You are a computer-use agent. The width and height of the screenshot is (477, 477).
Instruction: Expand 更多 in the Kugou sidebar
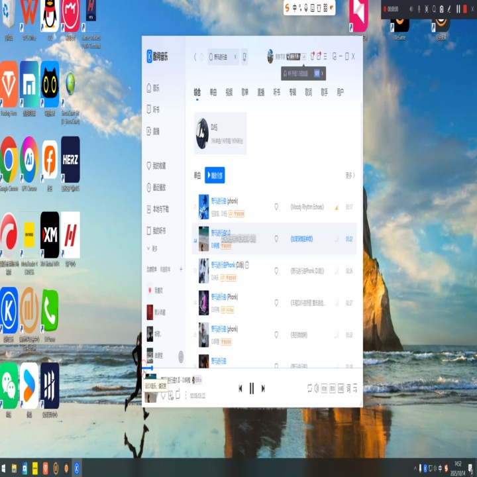152,249
